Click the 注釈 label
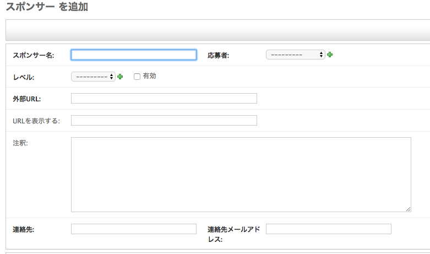Image resolution: width=430 pixels, height=254 pixels. (x=20, y=143)
